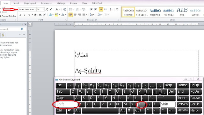This screenshot has height=115, width=204.
Task: Click Format Painter
Action: pyautogui.click(x=8, y=16)
